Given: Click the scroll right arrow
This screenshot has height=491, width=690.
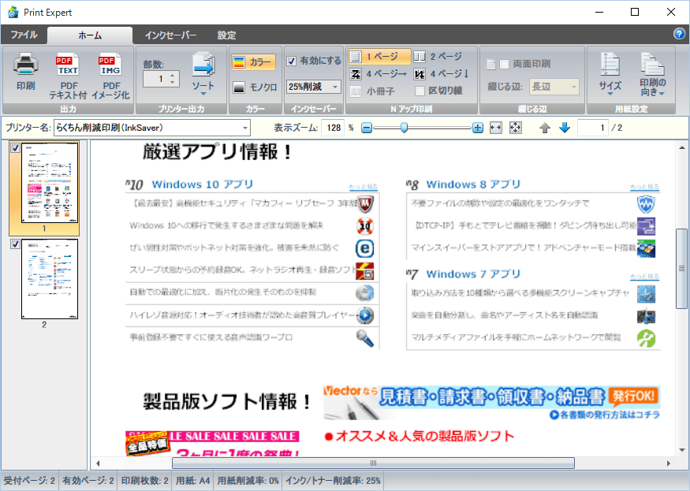Looking at the screenshot, I should point(668,463).
